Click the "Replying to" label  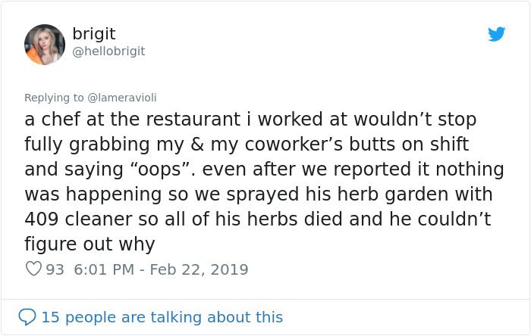coord(55,98)
